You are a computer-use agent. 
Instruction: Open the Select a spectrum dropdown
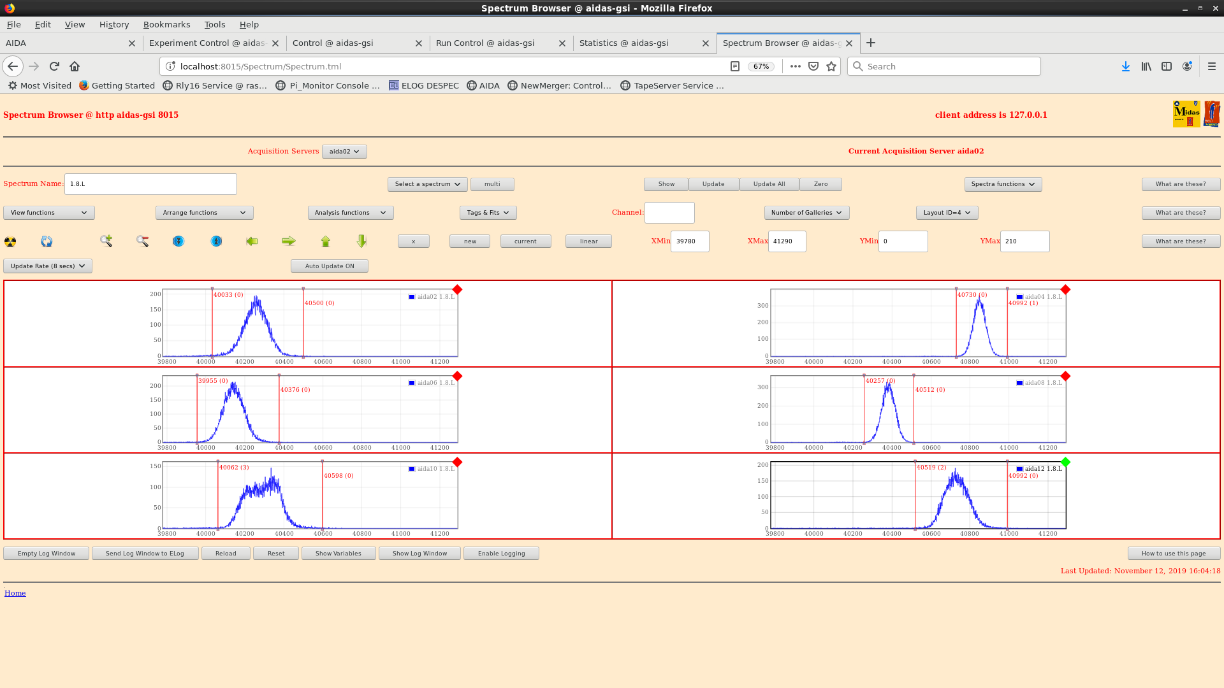pos(427,184)
